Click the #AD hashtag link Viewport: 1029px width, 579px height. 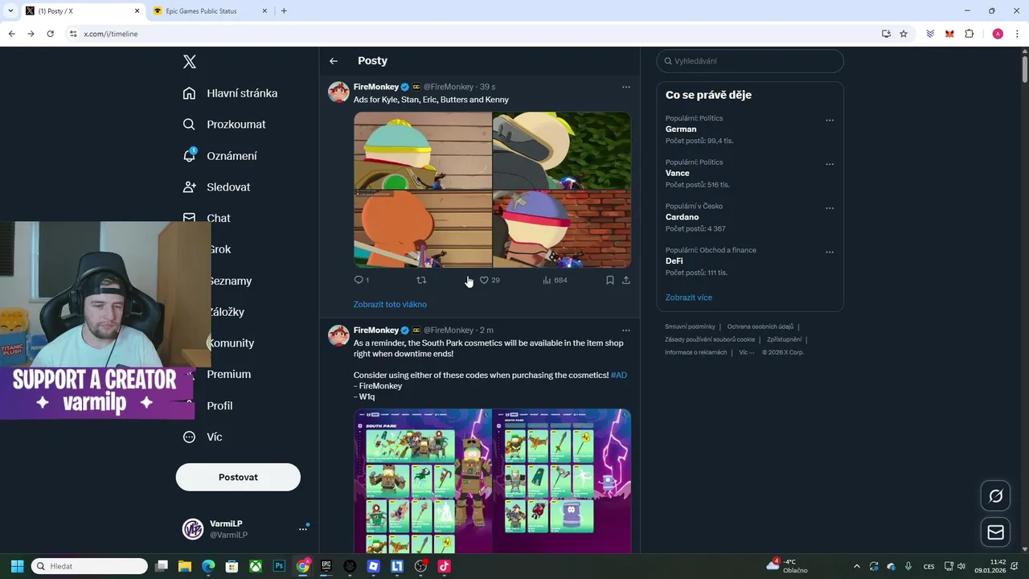[x=619, y=375]
